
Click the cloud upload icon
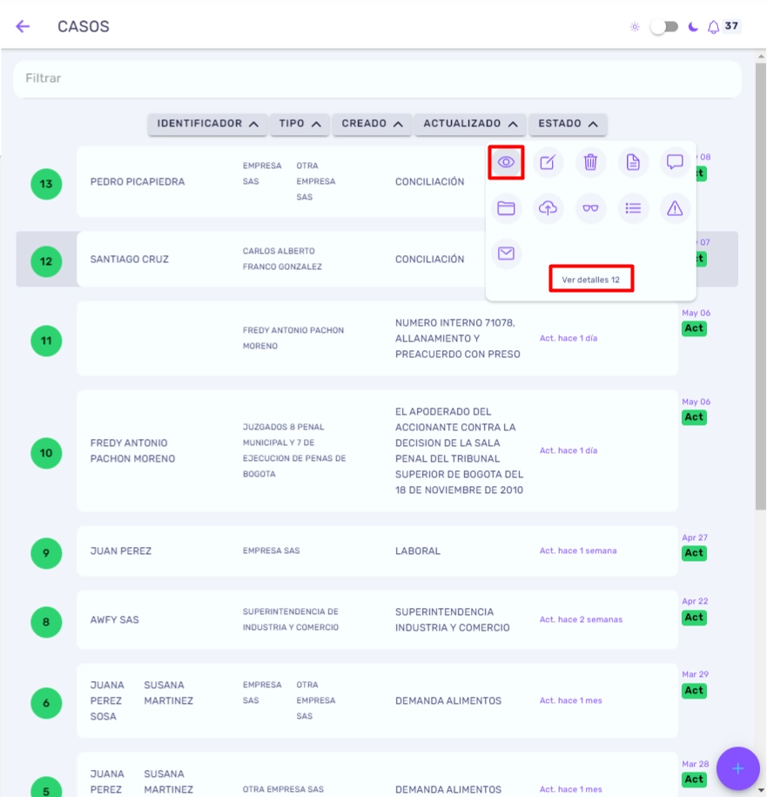pos(548,208)
